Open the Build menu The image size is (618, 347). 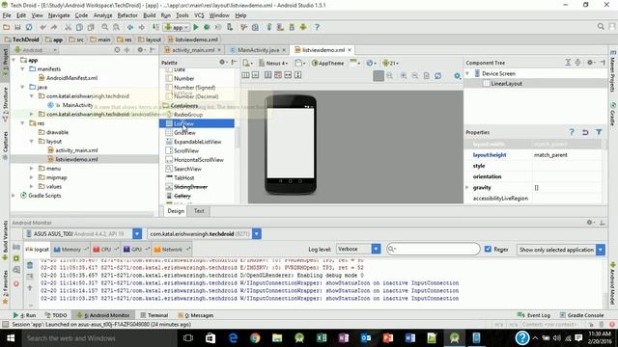(149, 15)
